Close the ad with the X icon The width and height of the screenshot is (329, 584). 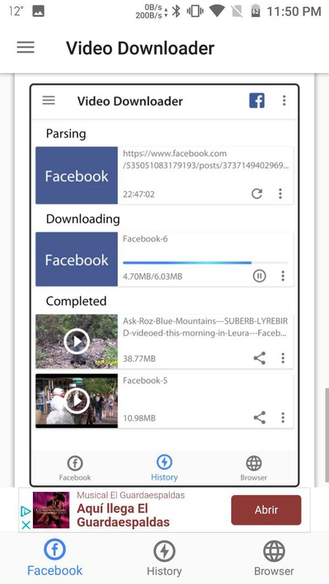26,525
